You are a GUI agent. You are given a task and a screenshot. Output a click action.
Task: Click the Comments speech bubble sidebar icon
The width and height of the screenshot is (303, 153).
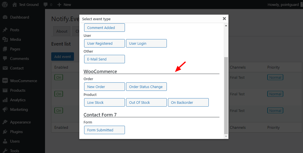coord(5,58)
